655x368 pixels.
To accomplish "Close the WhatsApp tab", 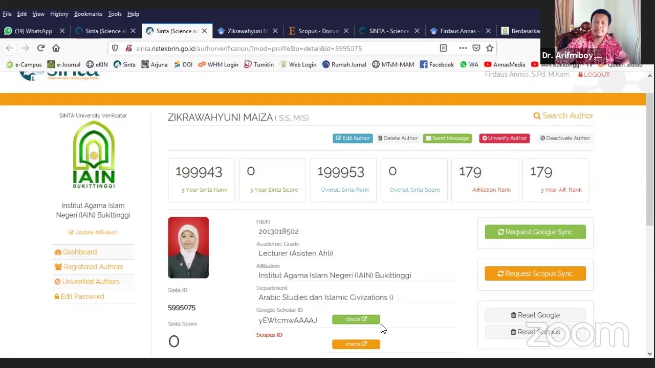I will pyautogui.click(x=62, y=31).
